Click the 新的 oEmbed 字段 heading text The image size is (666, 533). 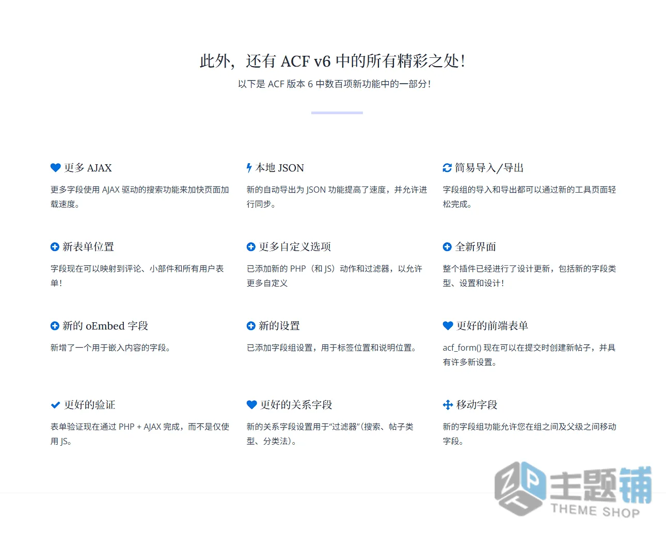(105, 326)
